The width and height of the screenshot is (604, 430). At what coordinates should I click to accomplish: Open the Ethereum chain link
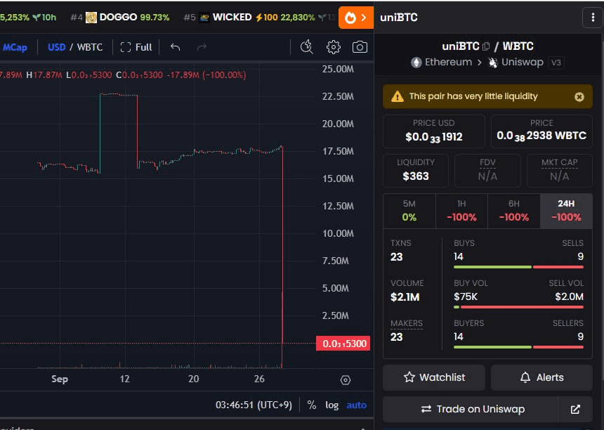[442, 63]
